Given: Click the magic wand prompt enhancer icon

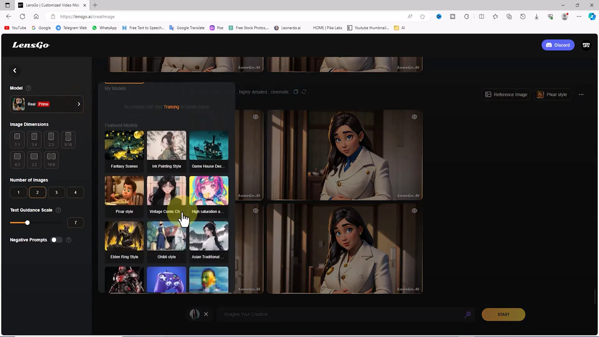Looking at the screenshot, I should (x=468, y=314).
